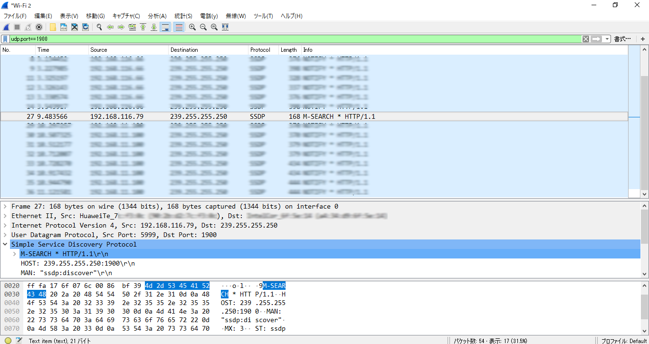Screen dimensions: 649x344
Task: Click プロファイル: Default in status bar
Action: [624, 341]
